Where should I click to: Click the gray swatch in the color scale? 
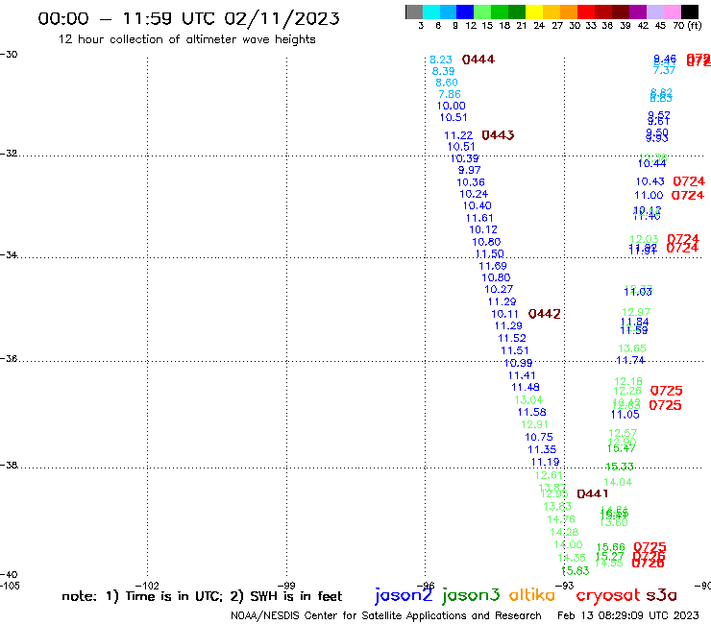click(x=414, y=12)
